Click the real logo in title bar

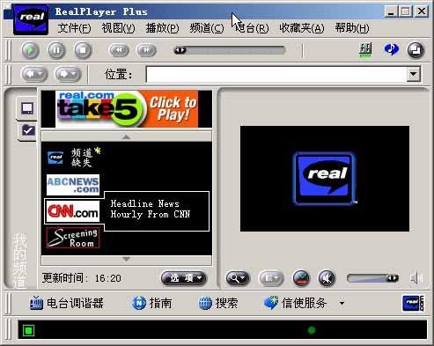click(x=31, y=20)
